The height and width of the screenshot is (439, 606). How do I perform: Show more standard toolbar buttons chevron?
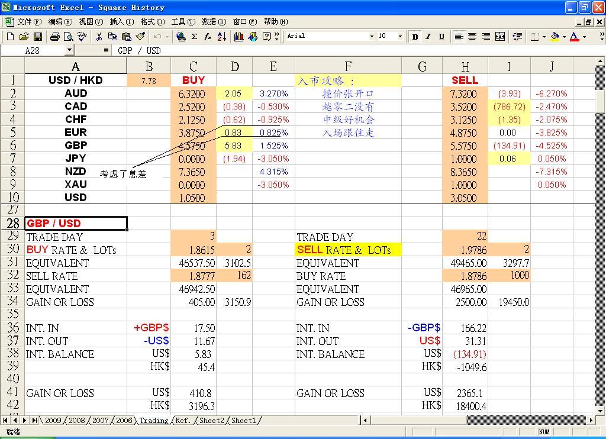tap(277, 36)
